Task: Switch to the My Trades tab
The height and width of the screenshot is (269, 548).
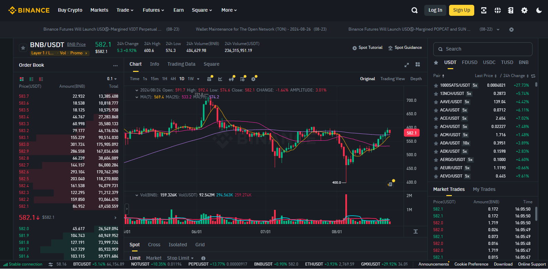Action: tap(484, 190)
